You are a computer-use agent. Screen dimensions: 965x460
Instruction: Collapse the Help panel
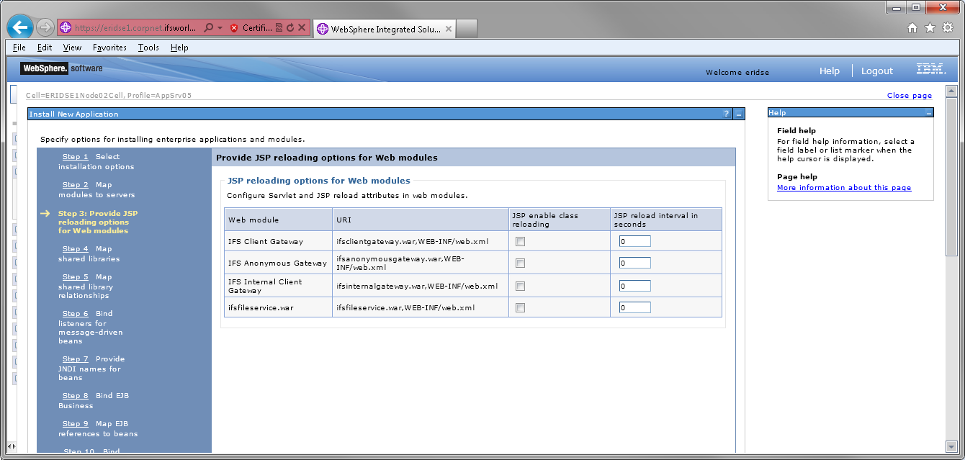pos(928,112)
